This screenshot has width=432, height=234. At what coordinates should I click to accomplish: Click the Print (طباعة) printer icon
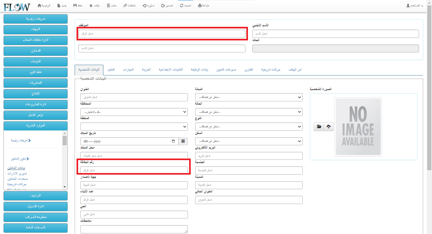[x=200, y=6]
